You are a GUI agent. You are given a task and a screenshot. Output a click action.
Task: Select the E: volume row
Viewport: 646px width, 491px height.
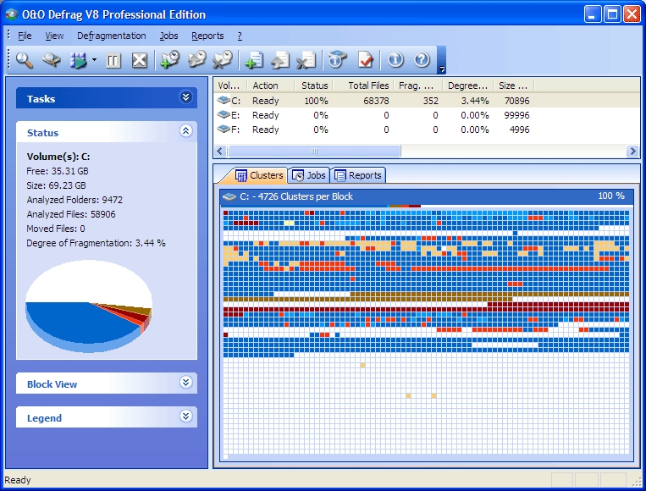[427, 115]
